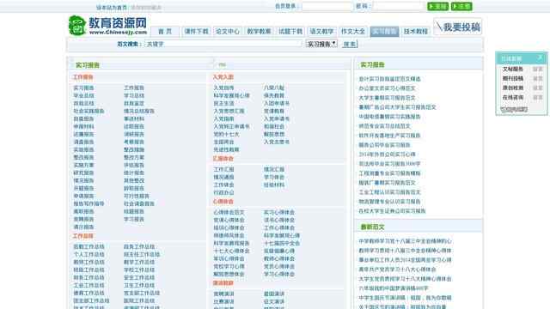This screenshot has height=309, width=550.
Task: Open the 行政办公 link
Action: tap(223, 192)
